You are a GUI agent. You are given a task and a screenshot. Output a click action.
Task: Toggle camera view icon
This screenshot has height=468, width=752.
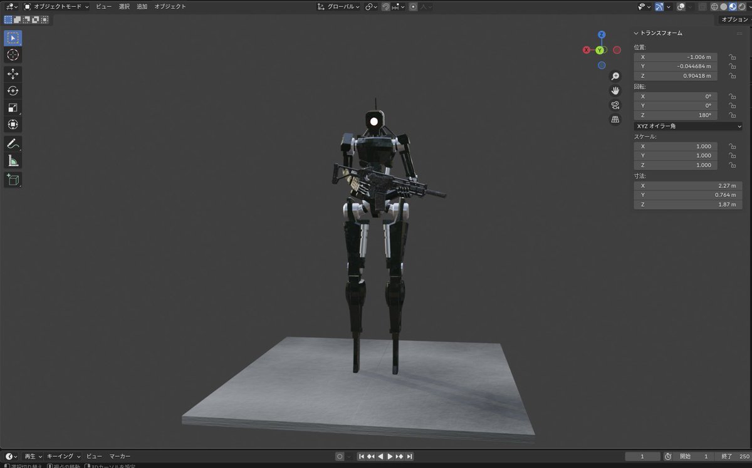(x=615, y=105)
